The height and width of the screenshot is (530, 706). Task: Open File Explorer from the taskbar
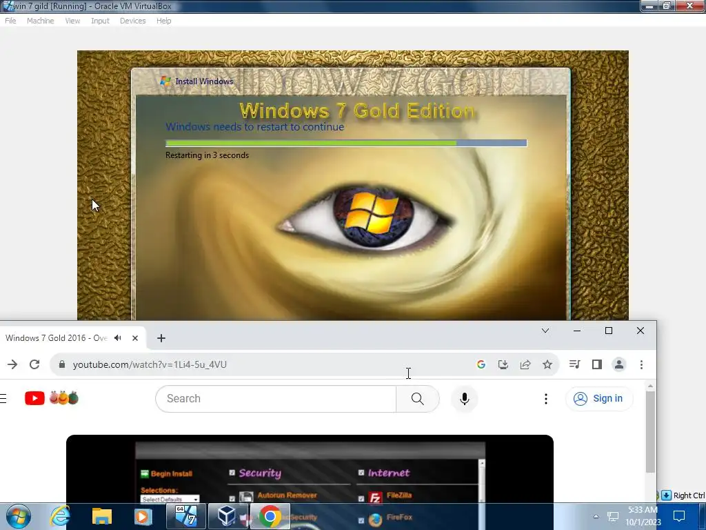102,516
